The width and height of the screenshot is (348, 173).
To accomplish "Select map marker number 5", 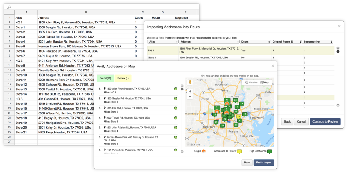I will click(237, 106).
